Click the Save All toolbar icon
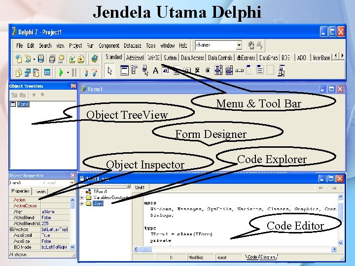 click(x=52, y=59)
